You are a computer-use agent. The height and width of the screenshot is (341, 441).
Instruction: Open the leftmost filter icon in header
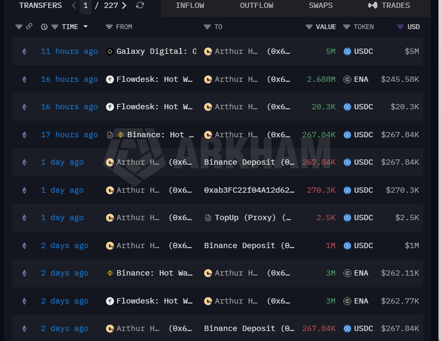pos(19,27)
